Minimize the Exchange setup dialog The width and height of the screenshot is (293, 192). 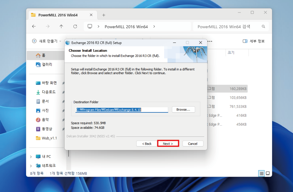click(174, 43)
